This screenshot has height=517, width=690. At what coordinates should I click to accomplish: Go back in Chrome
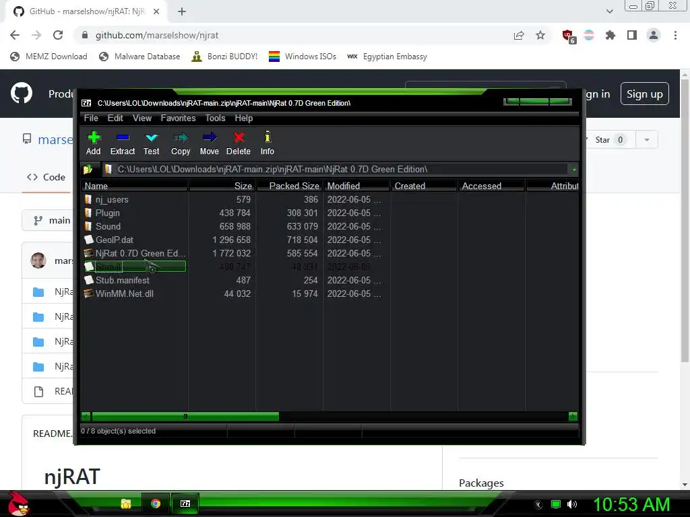click(x=15, y=35)
